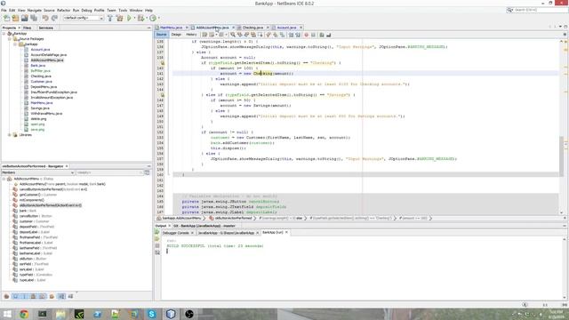Click the Save All toolbar icon
This screenshot has height=320, width=569.
point(34,18)
